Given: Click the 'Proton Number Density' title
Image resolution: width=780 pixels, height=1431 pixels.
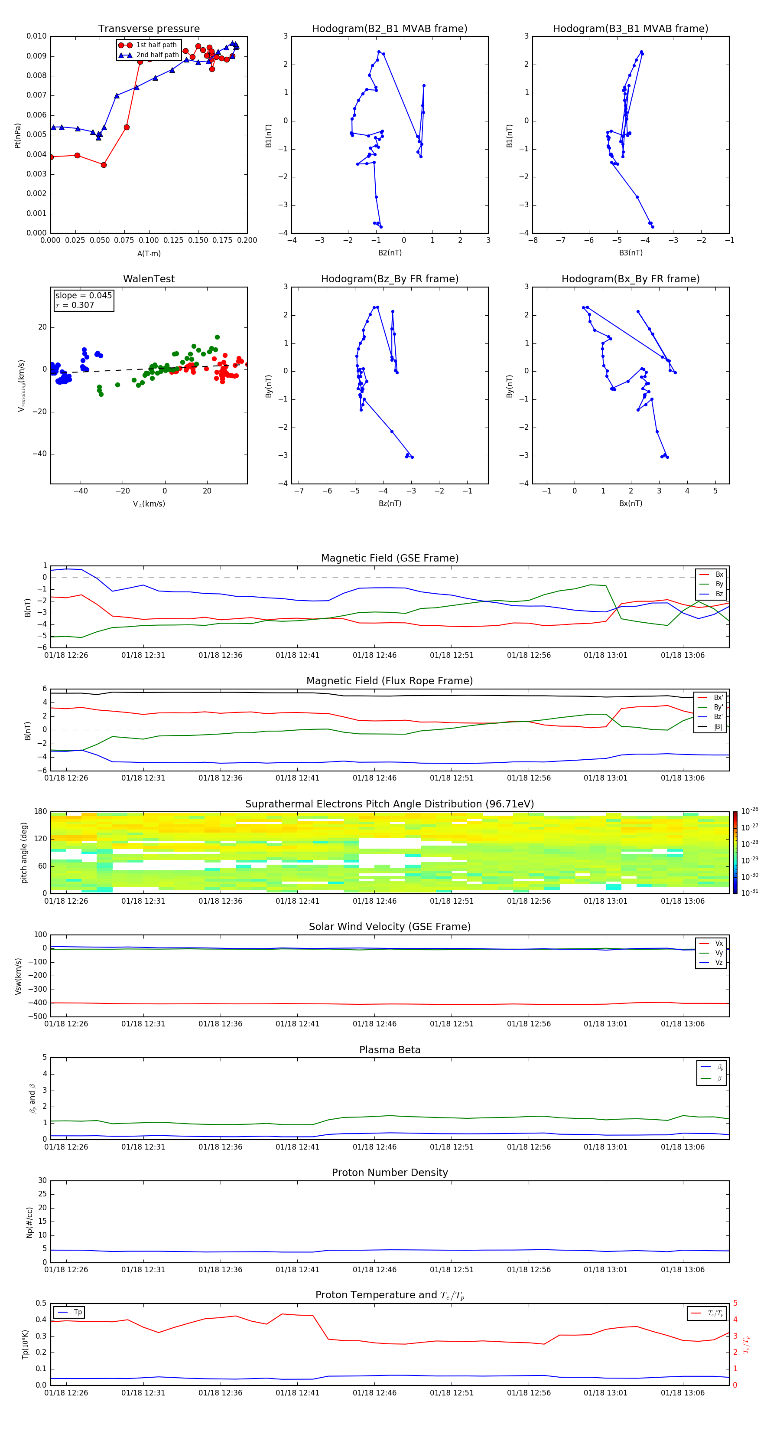Looking at the screenshot, I should click(390, 1173).
